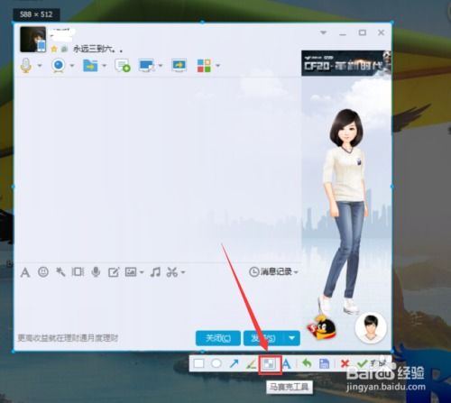Create discussion group with chat-plus icon

click(x=123, y=65)
